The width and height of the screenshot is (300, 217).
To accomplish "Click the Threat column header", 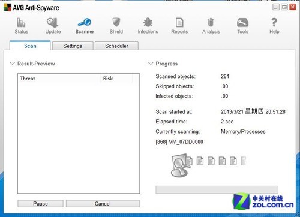I will pos(59,79).
